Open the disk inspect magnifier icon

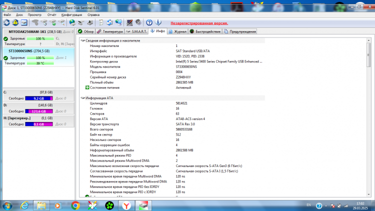(61, 22)
